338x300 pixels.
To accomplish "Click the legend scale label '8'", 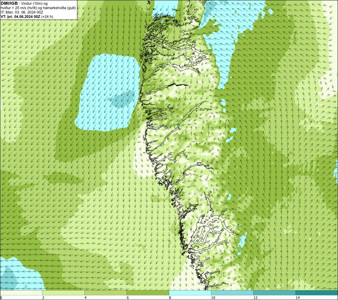I will pos(170,298).
